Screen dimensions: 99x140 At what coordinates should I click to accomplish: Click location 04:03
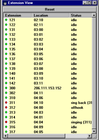39,112
